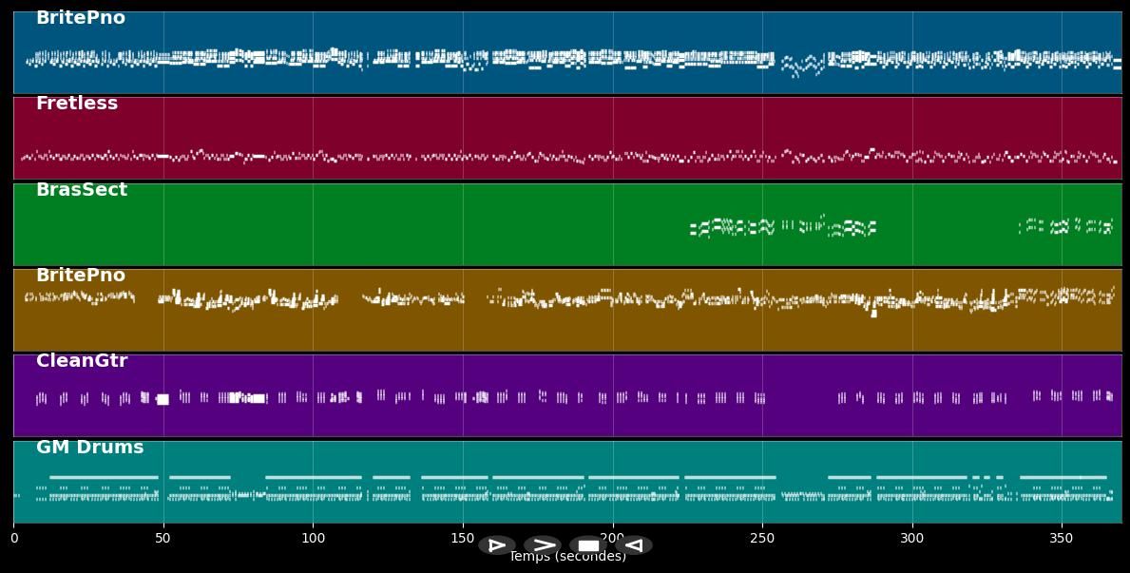The width and height of the screenshot is (1130, 573).
Task: Select the BritePno label on the blue track
Action: click(81, 18)
